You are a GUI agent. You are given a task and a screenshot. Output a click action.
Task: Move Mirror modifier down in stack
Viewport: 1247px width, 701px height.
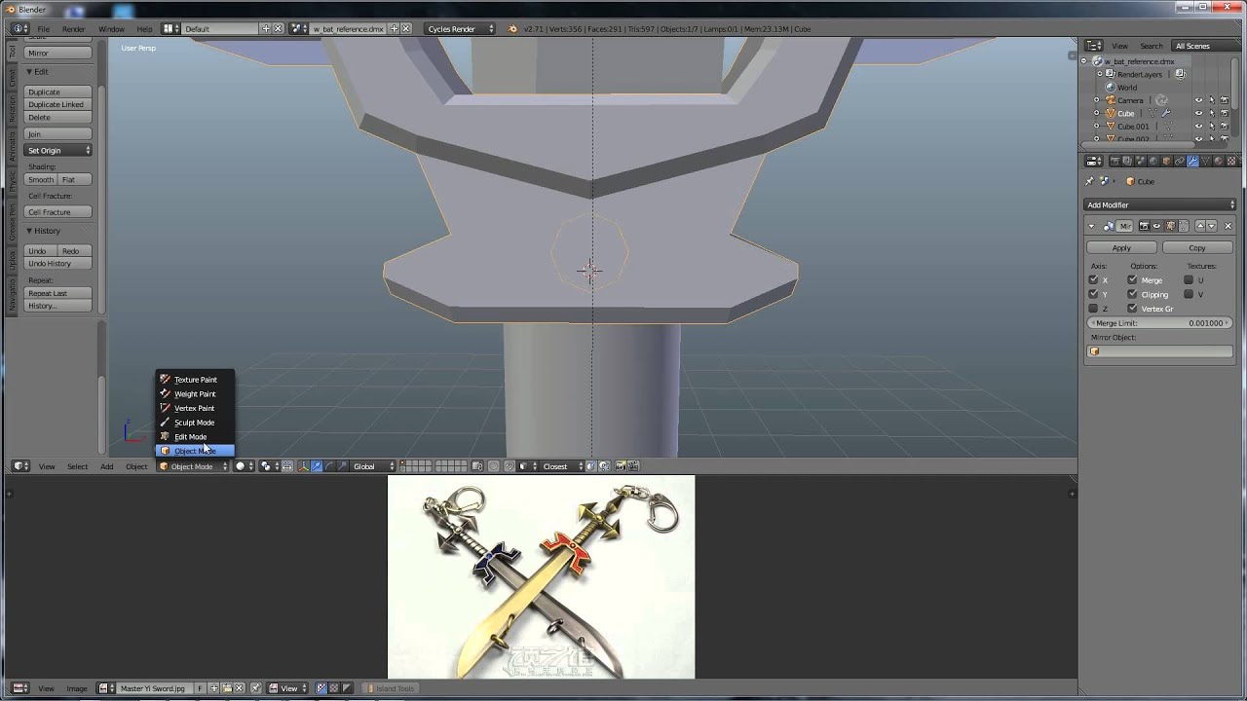pyautogui.click(x=1213, y=226)
